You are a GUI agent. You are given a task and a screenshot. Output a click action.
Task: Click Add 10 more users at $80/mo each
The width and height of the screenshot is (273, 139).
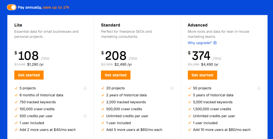coord(222,130)
